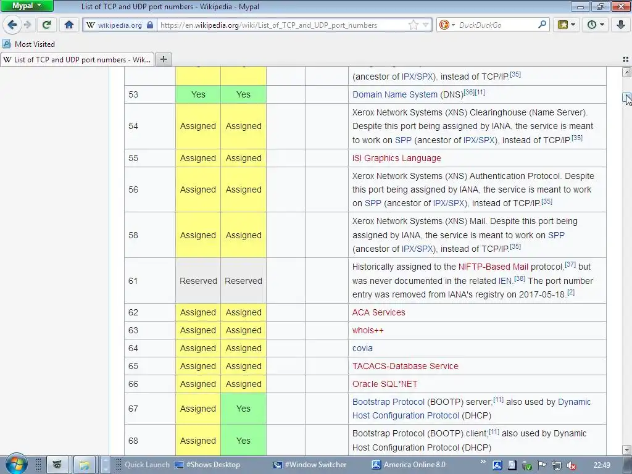The width and height of the screenshot is (632, 474).
Task: Open IPX/SPX link in port 56 description
Action: pyautogui.click(x=449, y=204)
